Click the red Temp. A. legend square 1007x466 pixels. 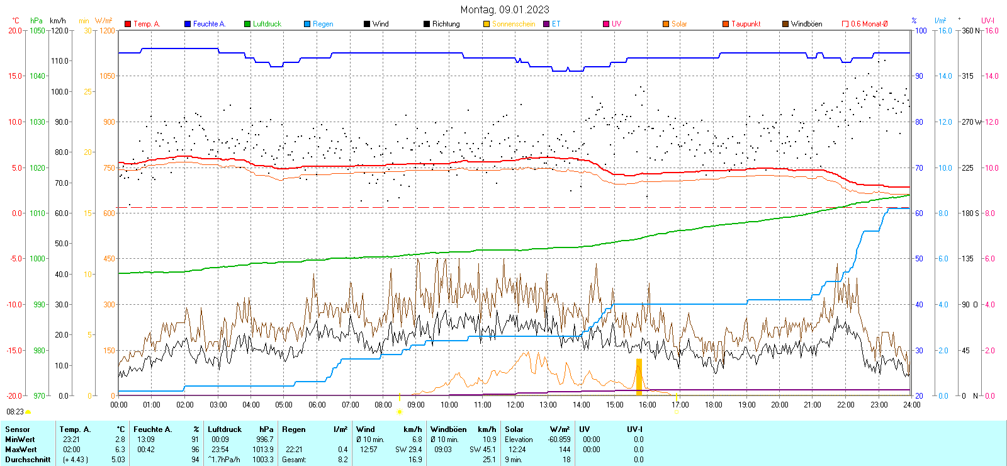(x=128, y=24)
